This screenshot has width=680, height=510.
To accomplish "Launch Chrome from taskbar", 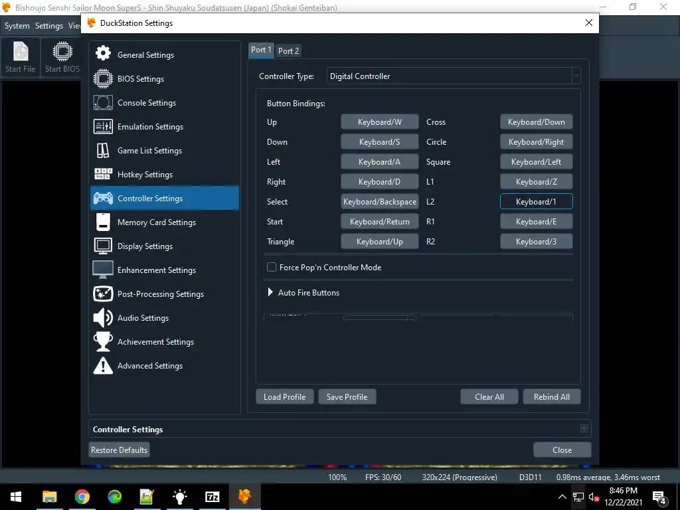I will coord(82,497).
